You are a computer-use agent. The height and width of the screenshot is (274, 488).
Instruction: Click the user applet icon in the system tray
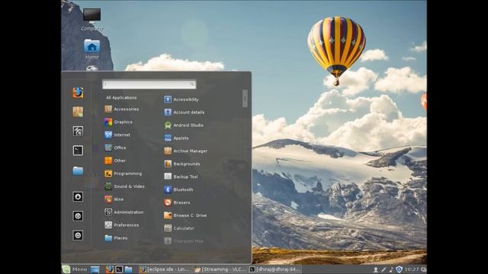376,269
